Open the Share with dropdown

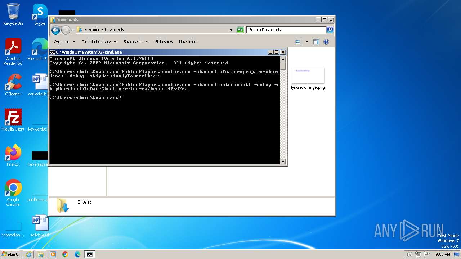(136, 42)
